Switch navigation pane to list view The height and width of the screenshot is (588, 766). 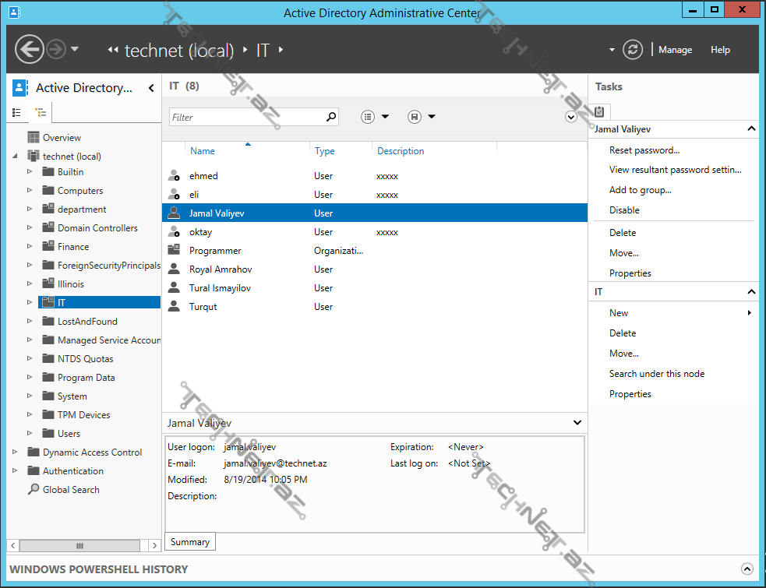[x=17, y=112]
